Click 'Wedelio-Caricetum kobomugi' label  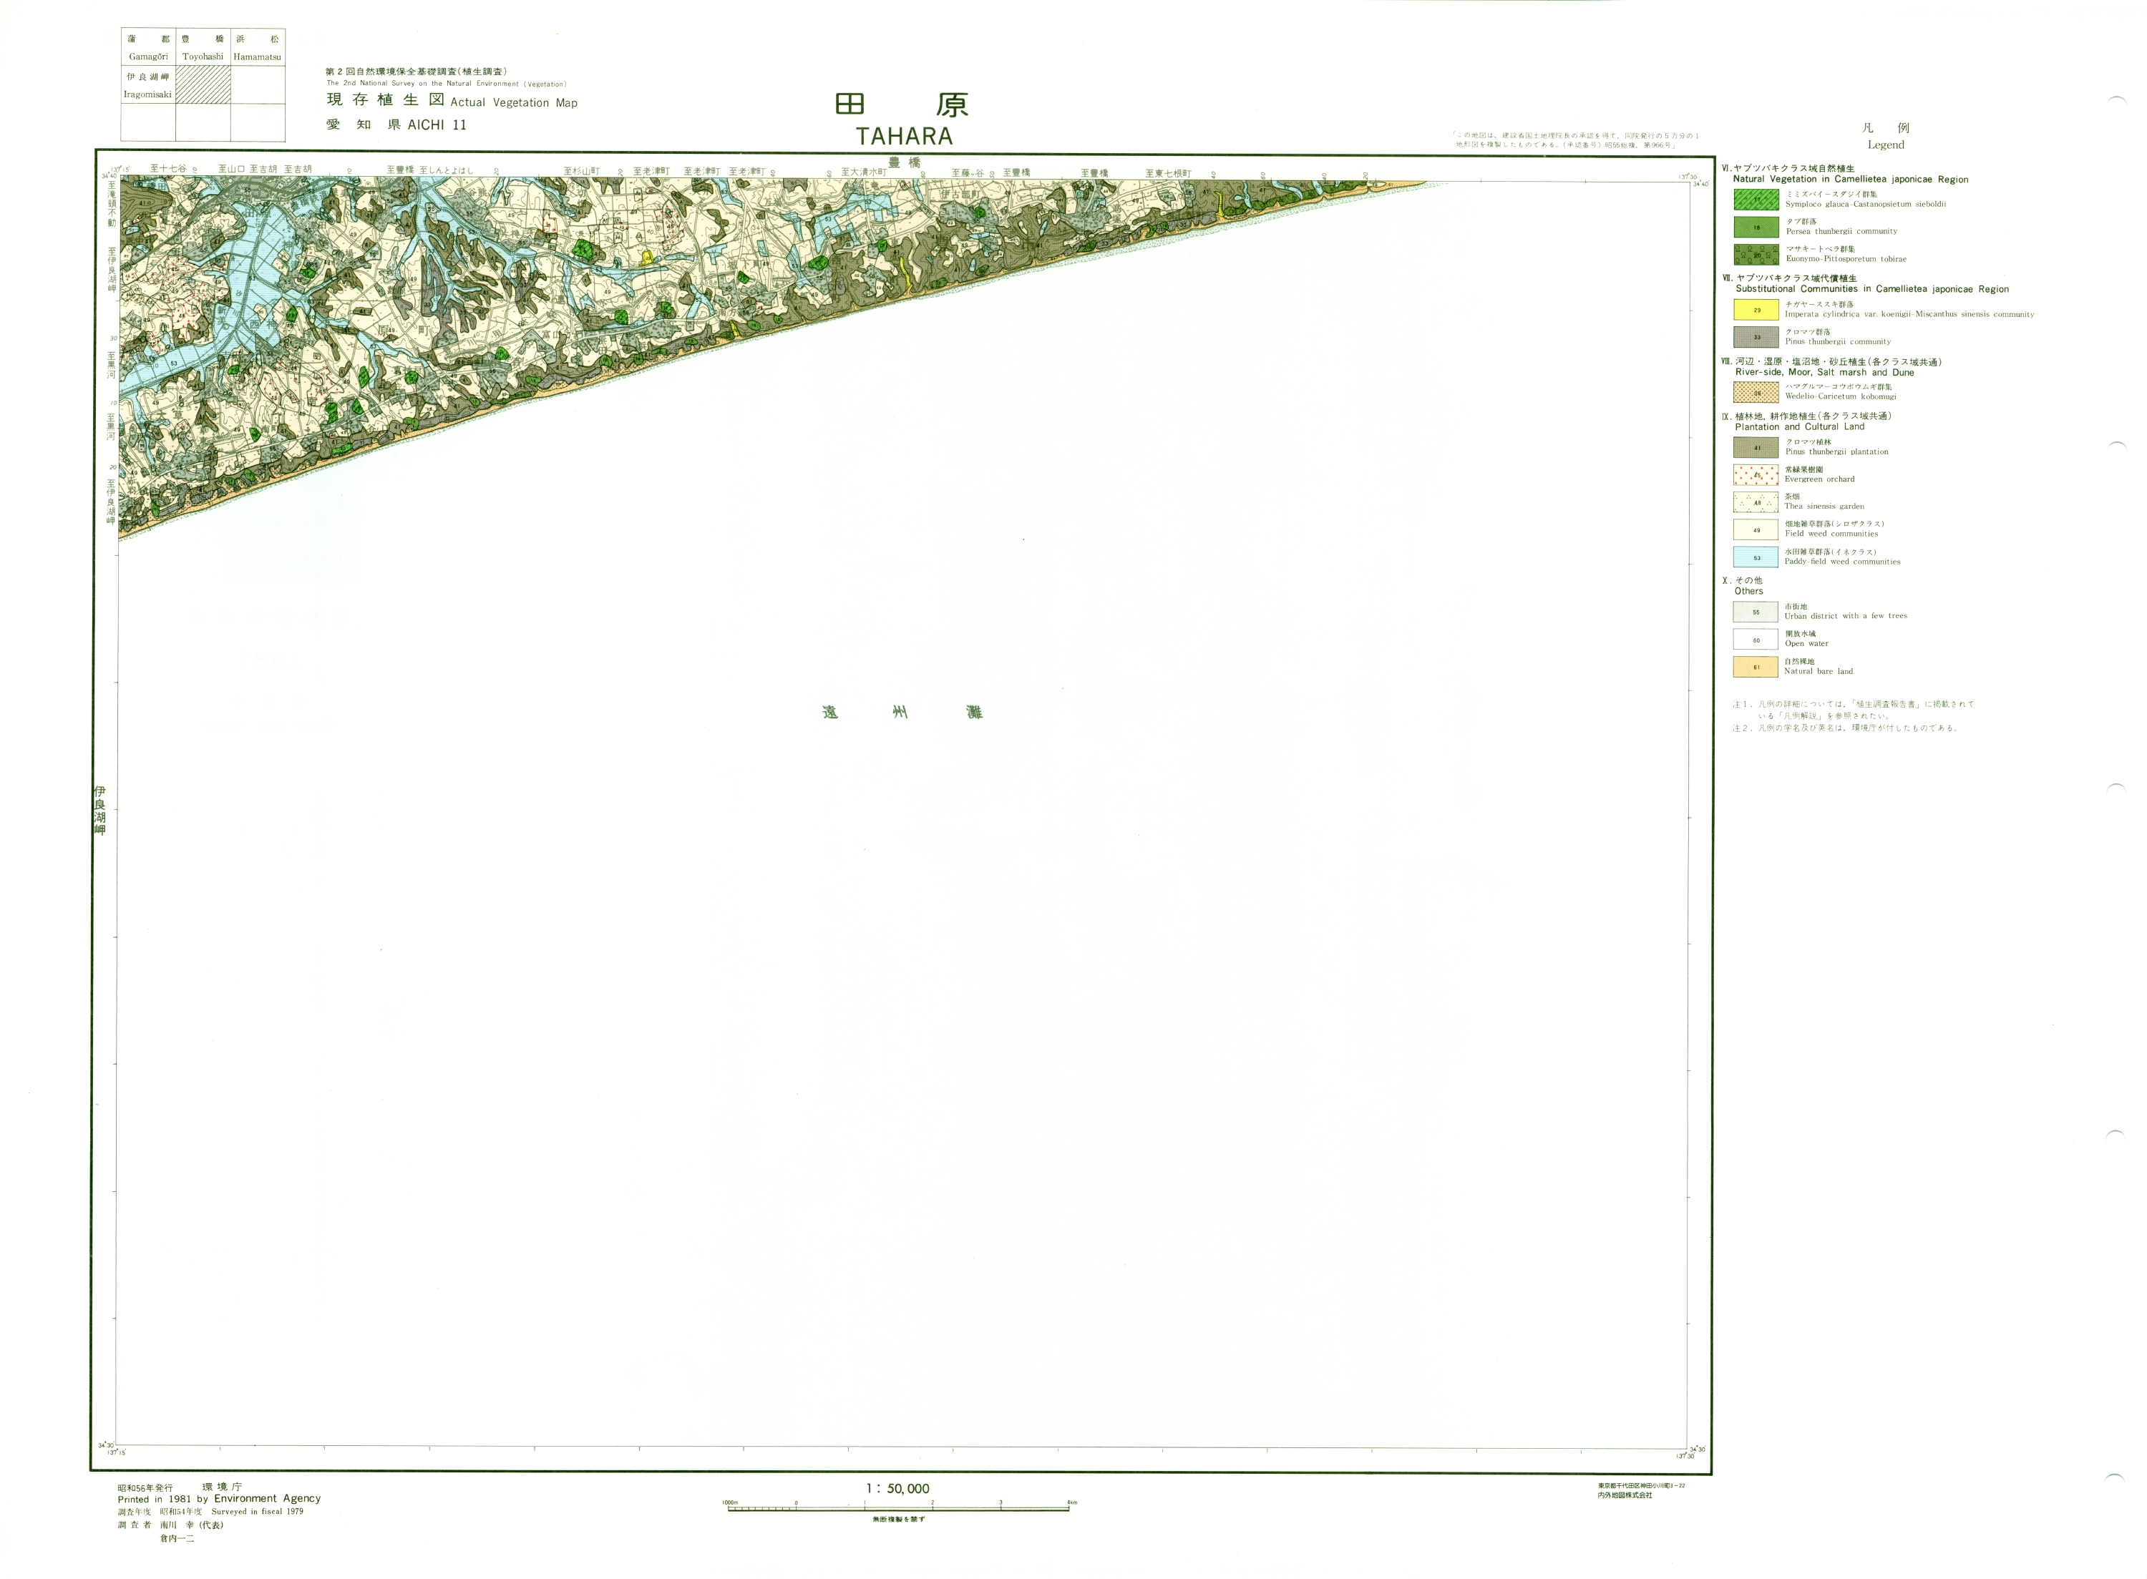pyautogui.click(x=1840, y=396)
